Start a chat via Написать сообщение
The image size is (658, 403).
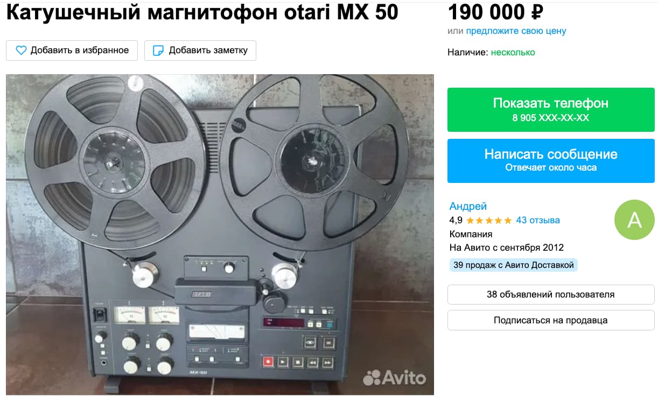point(551,160)
